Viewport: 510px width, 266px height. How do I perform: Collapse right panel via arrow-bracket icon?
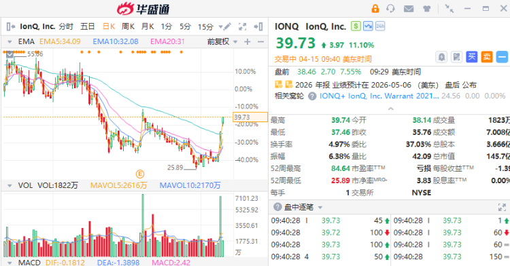pos(258,26)
